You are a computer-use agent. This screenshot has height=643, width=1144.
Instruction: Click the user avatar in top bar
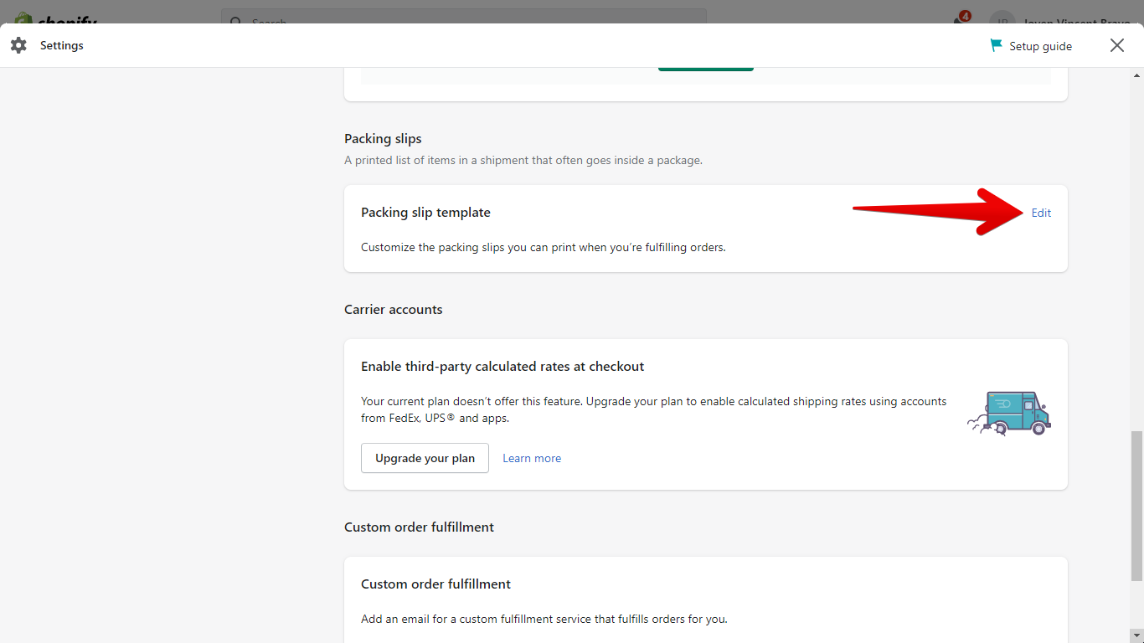(1001, 20)
